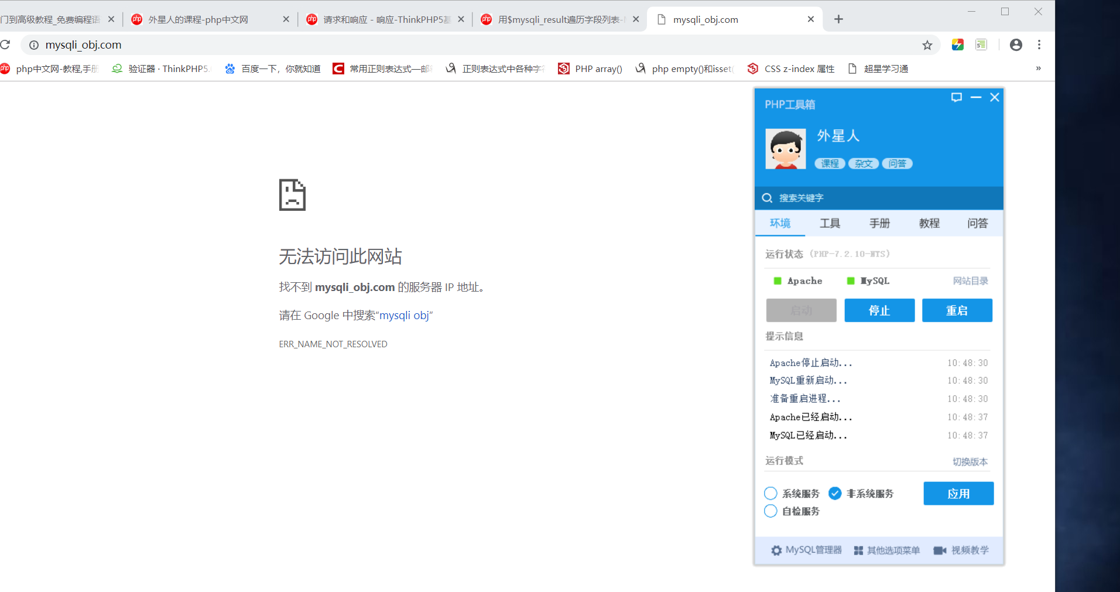Click the bookmark star in the address bar

click(x=927, y=45)
